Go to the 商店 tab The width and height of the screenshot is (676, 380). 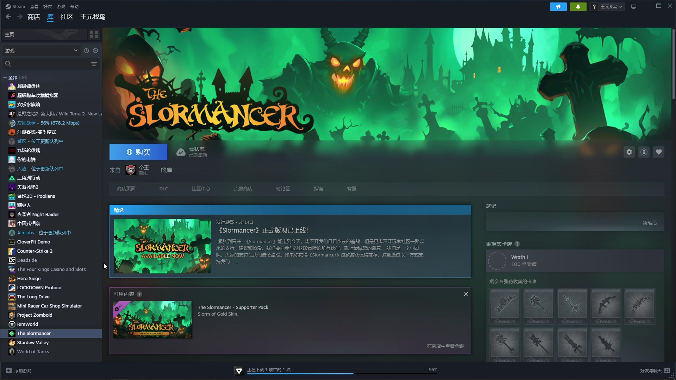point(33,17)
